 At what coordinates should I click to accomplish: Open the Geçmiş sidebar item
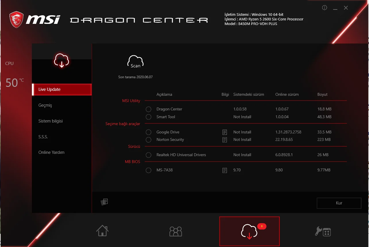(45, 105)
